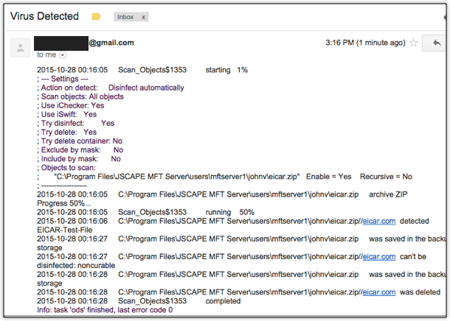This screenshot has height=321, width=450.
Task: Click the yellow importance marker icon
Action: (x=96, y=16)
